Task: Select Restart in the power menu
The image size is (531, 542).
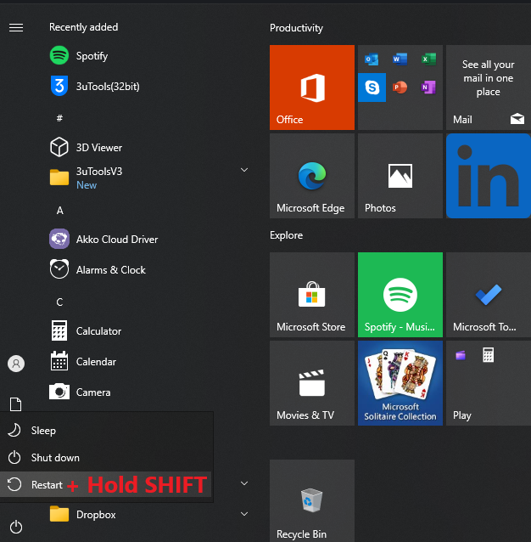Action: (x=47, y=485)
